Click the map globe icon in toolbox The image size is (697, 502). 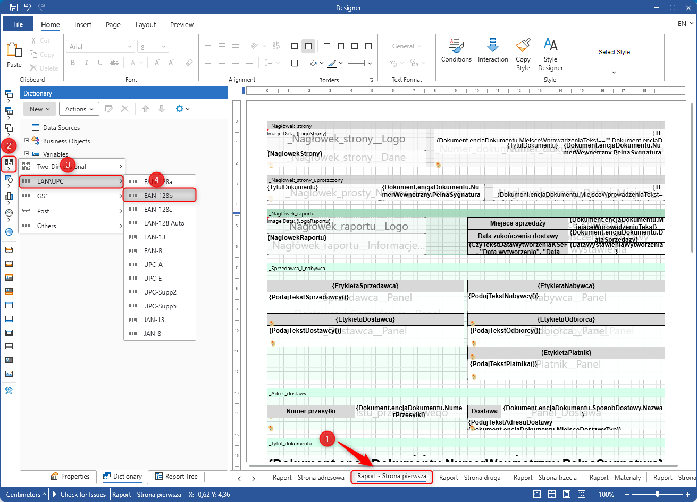click(9, 231)
